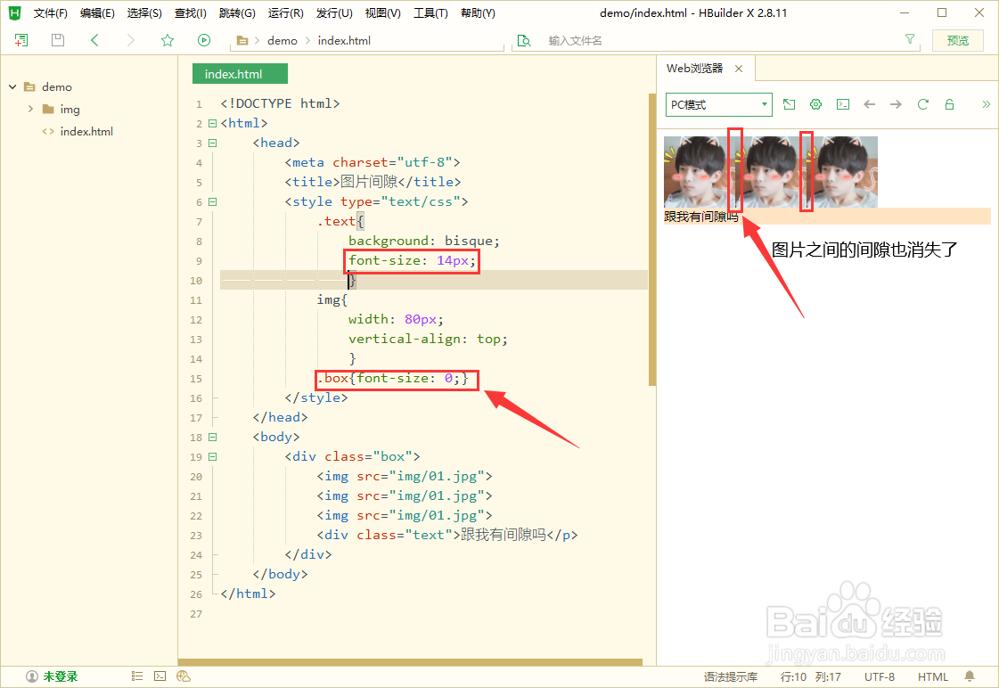The image size is (999, 688).
Task: Open the browser console icon
Action: pos(843,104)
